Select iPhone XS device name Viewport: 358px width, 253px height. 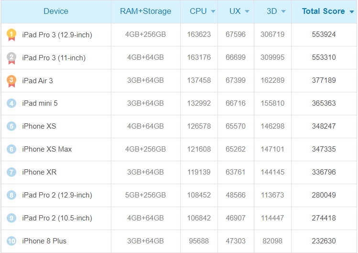click(39, 126)
